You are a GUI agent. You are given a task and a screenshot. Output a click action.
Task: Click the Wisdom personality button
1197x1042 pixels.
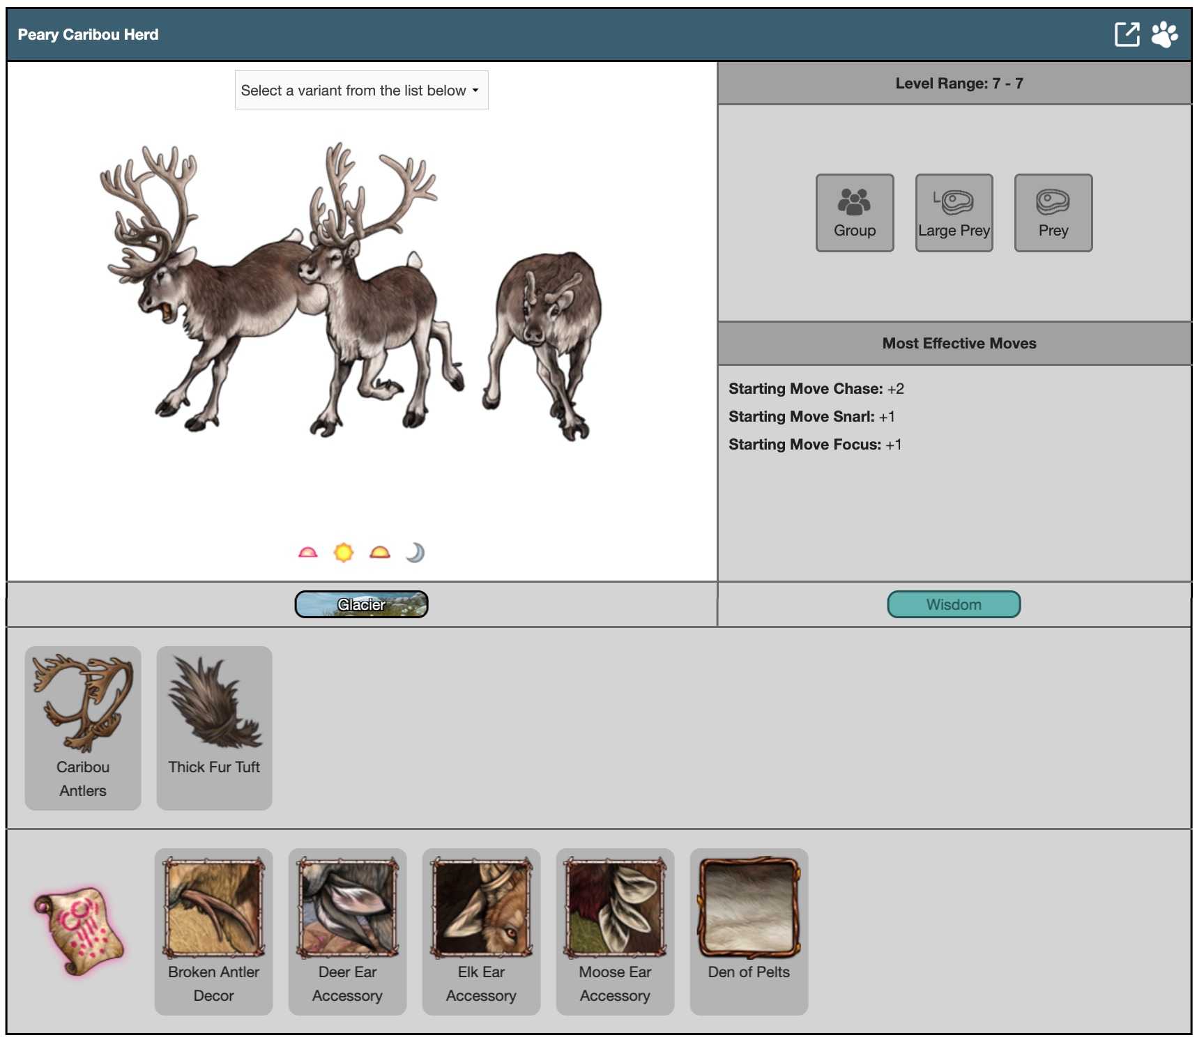(953, 604)
